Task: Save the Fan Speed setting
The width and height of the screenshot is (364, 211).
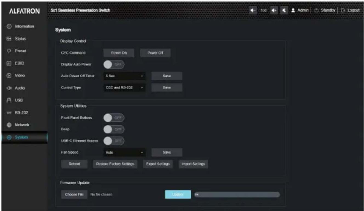Action: coord(167,152)
